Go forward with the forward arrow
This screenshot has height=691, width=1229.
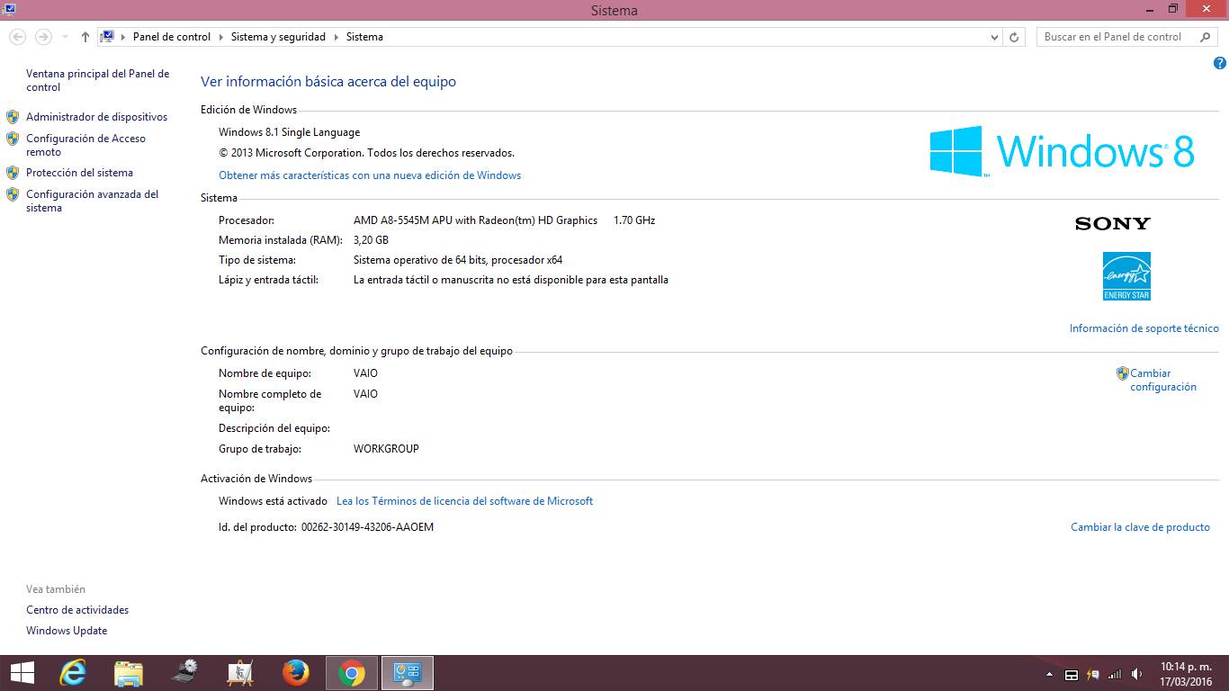point(43,37)
